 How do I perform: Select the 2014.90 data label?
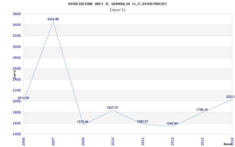23,98
